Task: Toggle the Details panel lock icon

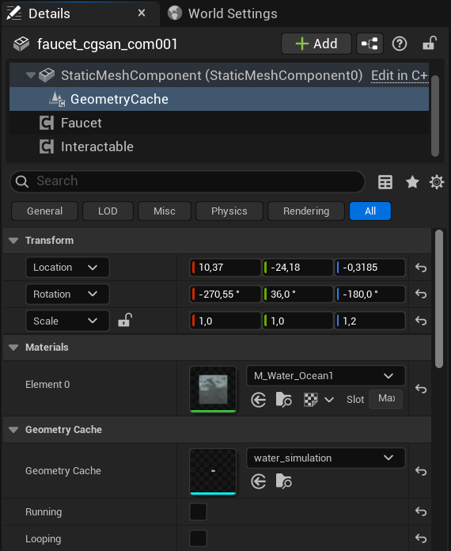Action: click(429, 44)
